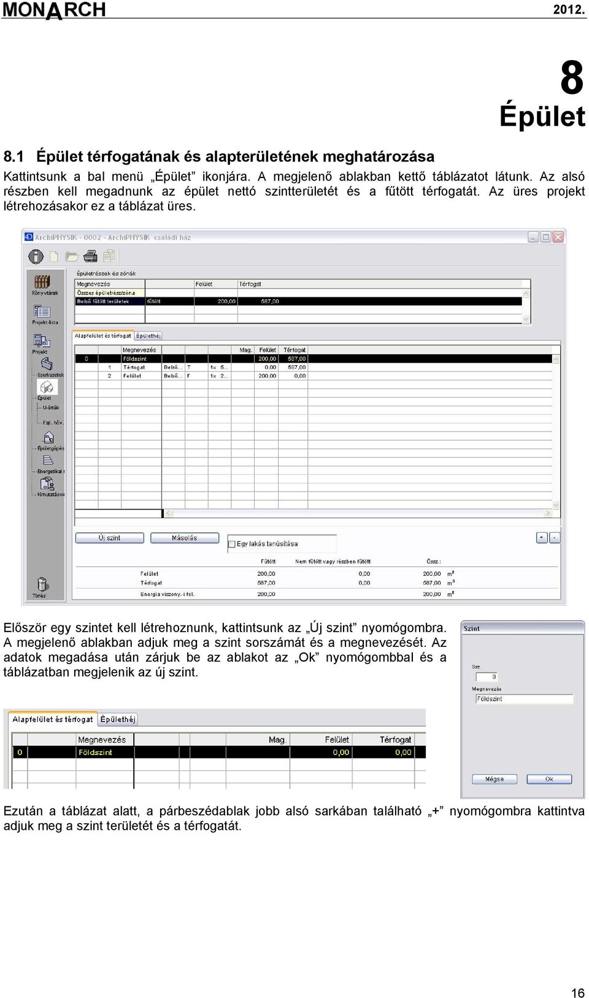Image resolution: width=589 pixels, height=998 pixels.
Task: Click Energia viszony.-i fel. summary label
Action: [167, 594]
